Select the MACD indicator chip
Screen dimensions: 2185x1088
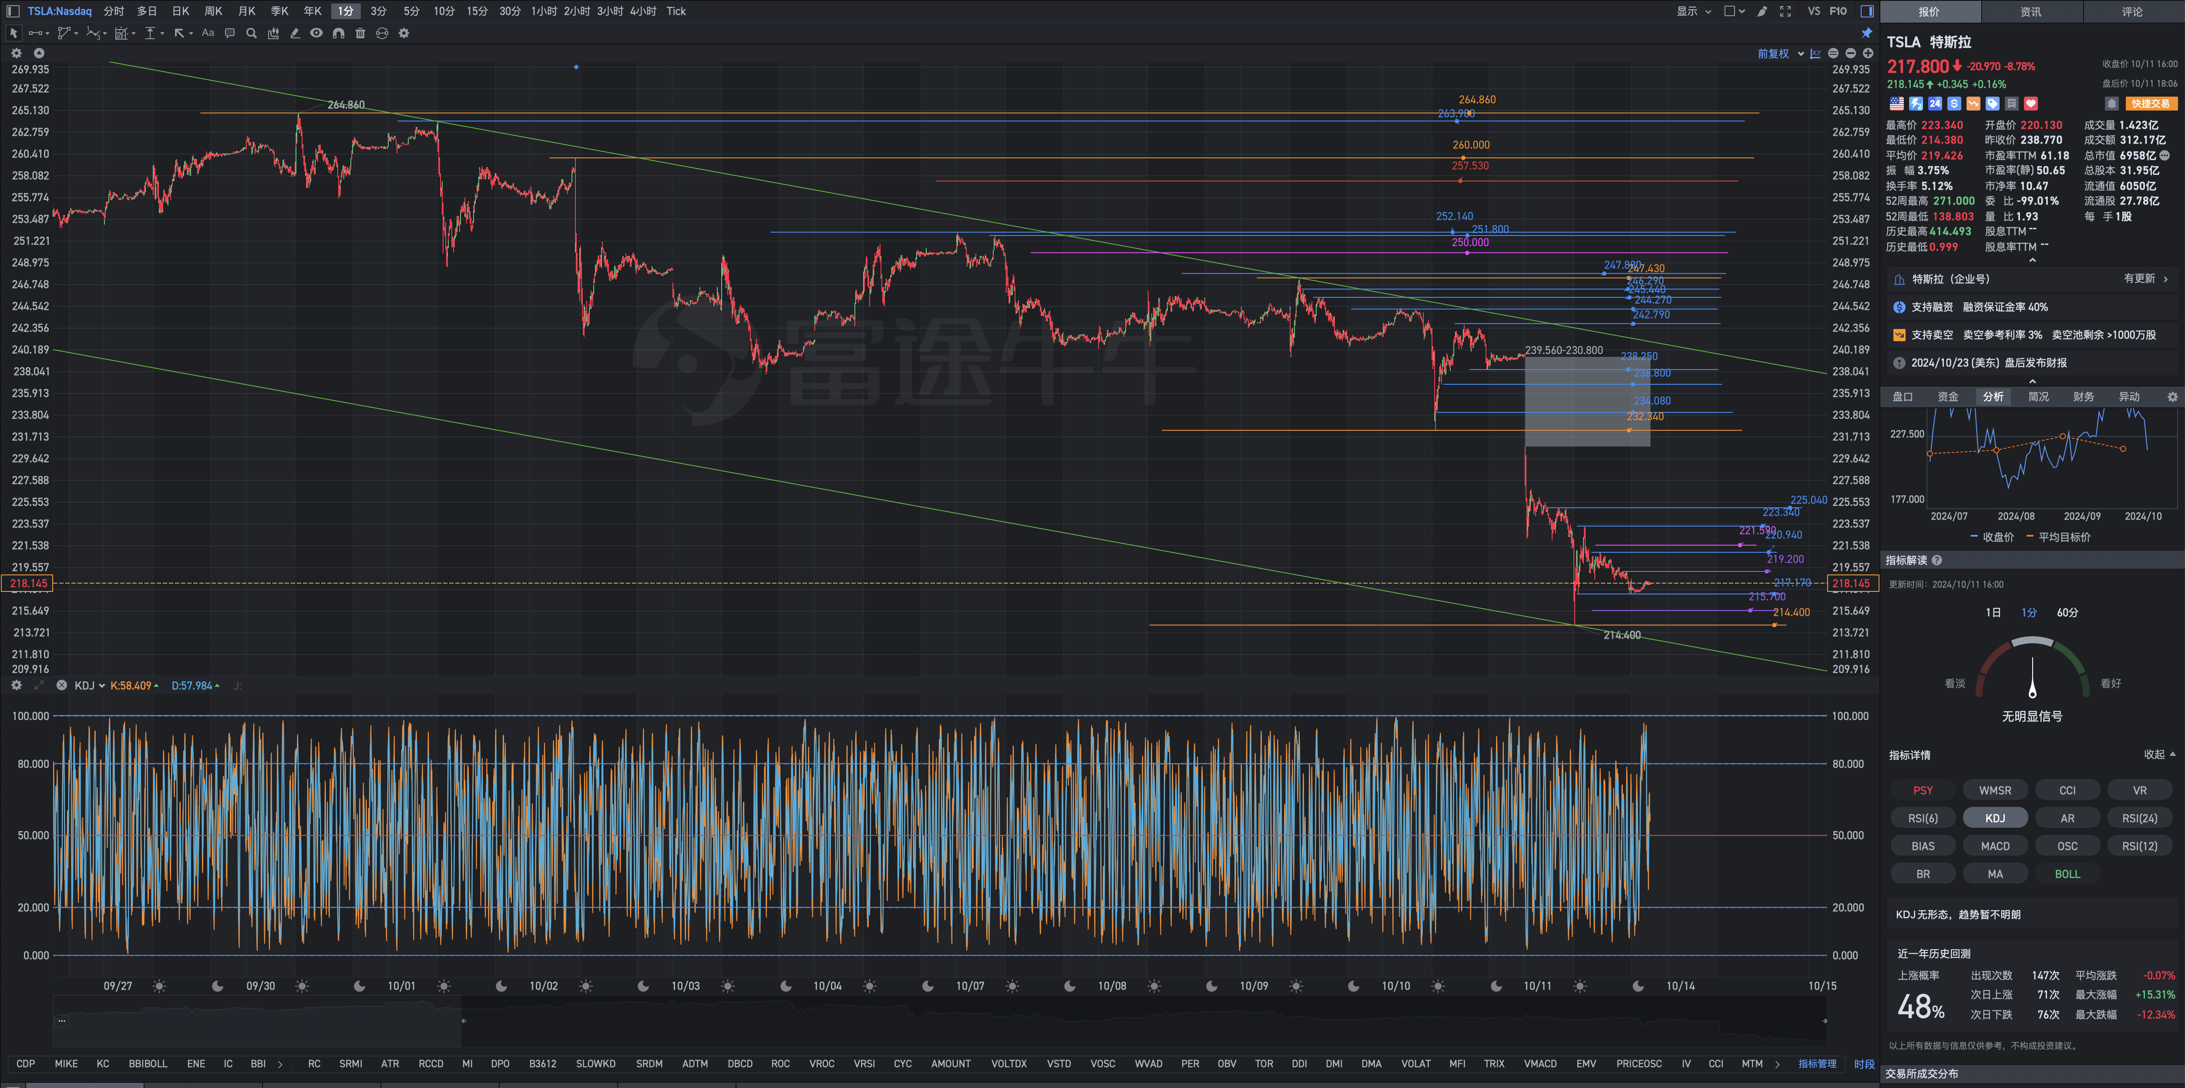pos(1995,846)
